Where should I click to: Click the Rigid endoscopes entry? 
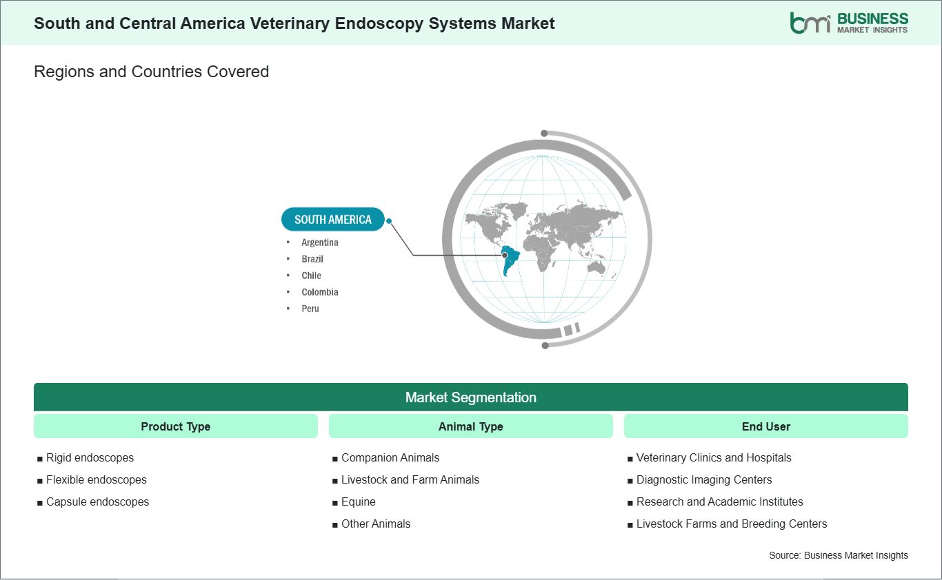(86, 457)
